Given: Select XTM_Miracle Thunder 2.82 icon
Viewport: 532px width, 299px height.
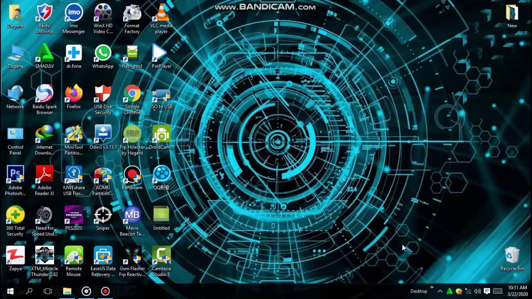Looking at the screenshot, I should [44, 262].
